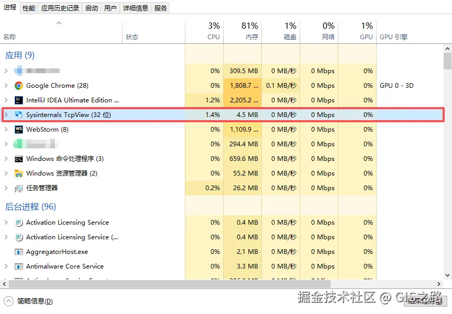Expand the WebStorm (8) process group

[x=6, y=130]
